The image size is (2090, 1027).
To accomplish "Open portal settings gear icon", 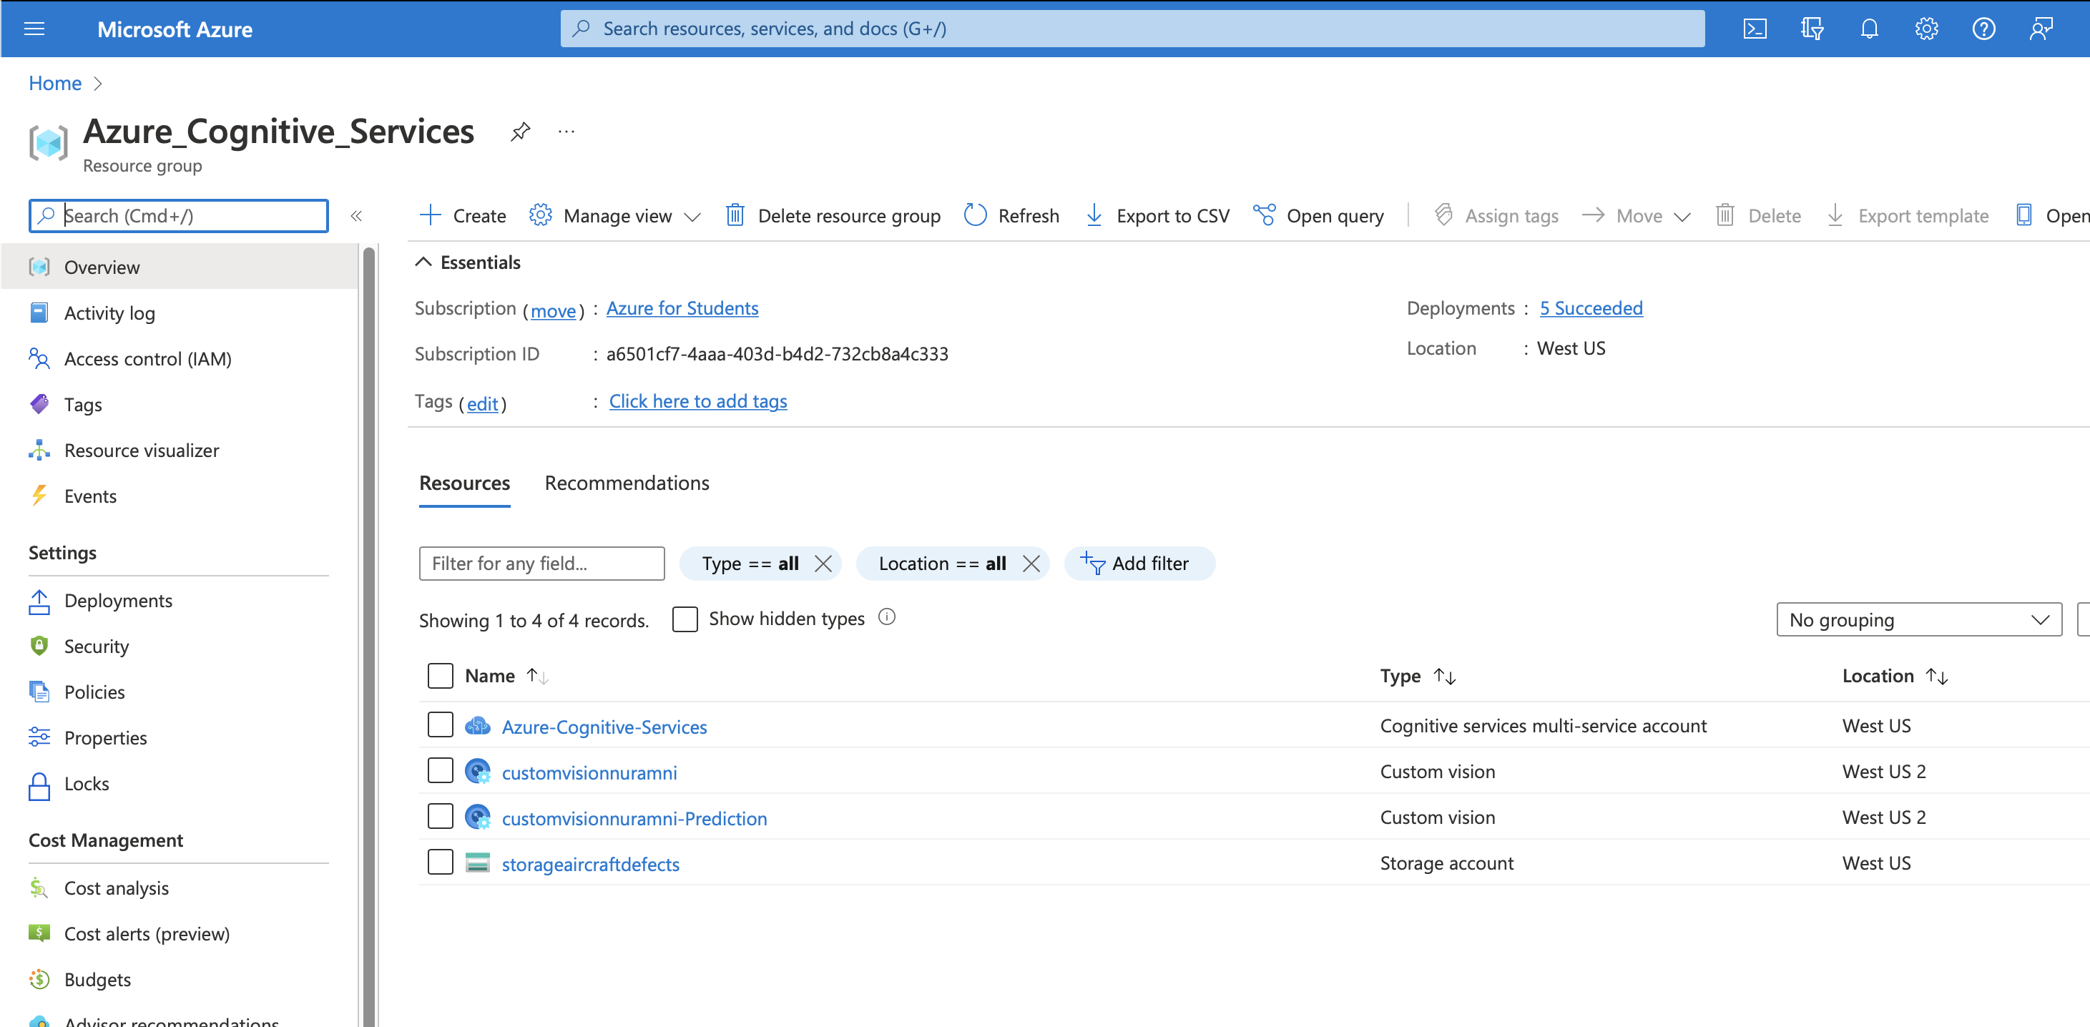I will click(1927, 29).
